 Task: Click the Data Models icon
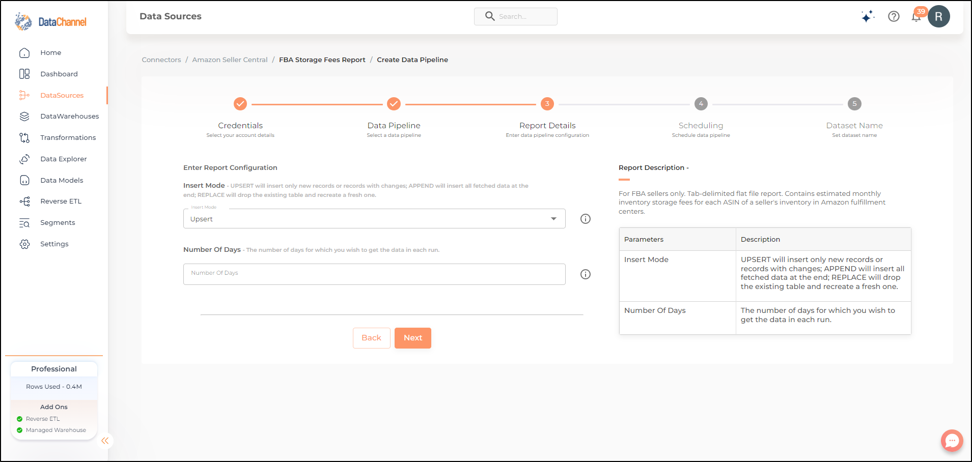(x=24, y=180)
